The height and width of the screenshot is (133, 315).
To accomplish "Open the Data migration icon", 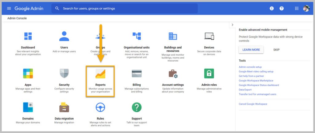I will [x=64, y=107].
